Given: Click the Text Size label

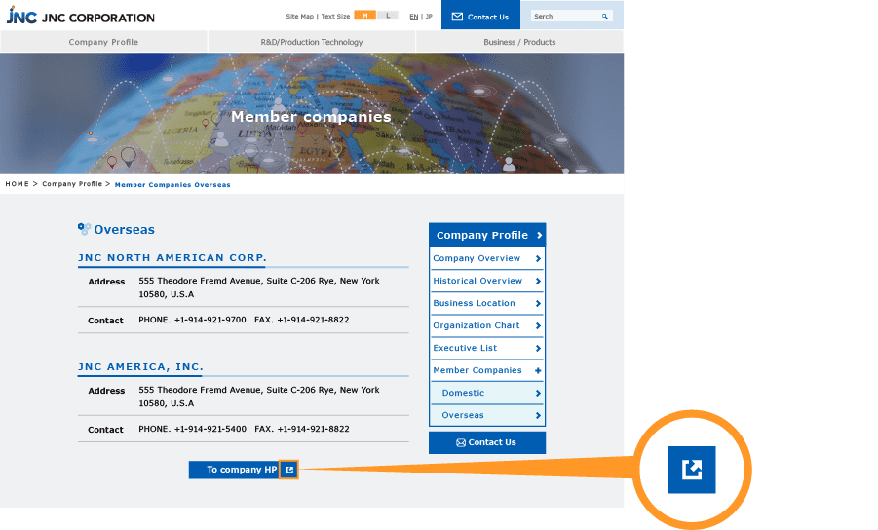Looking at the screenshot, I should coord(335,17).
